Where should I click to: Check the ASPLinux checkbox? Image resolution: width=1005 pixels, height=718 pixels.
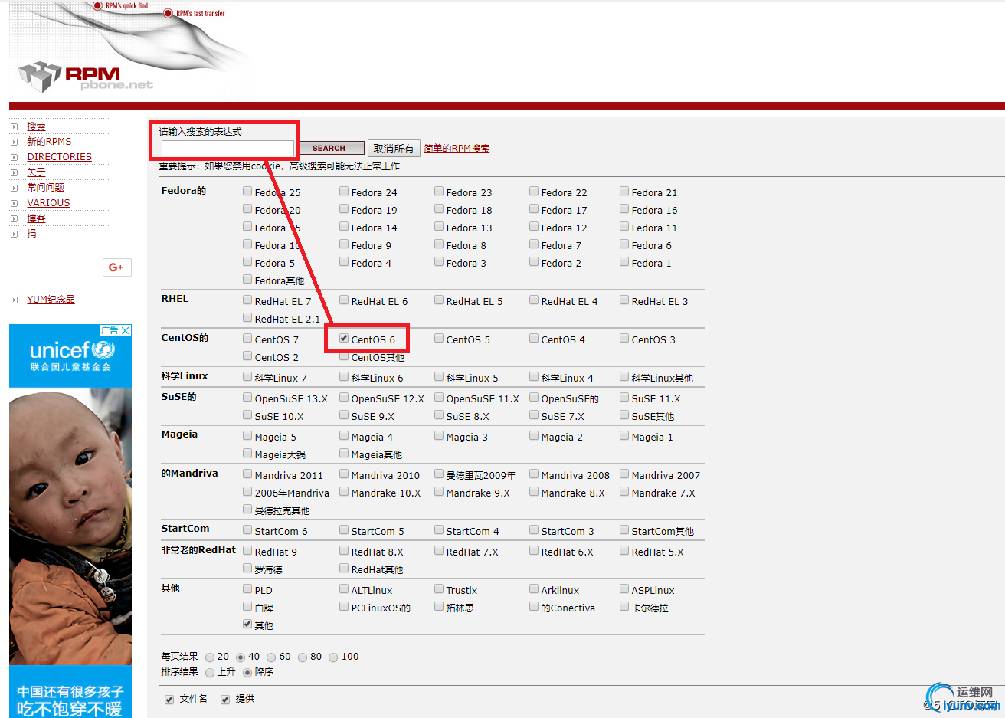pyautogui.click(x=624, y=588)
